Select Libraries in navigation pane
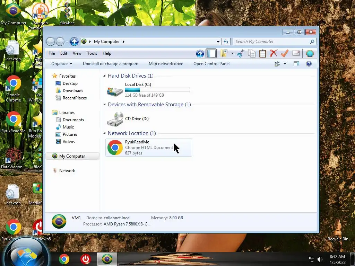Screen dimensions: 355x266 pos(67,113)
